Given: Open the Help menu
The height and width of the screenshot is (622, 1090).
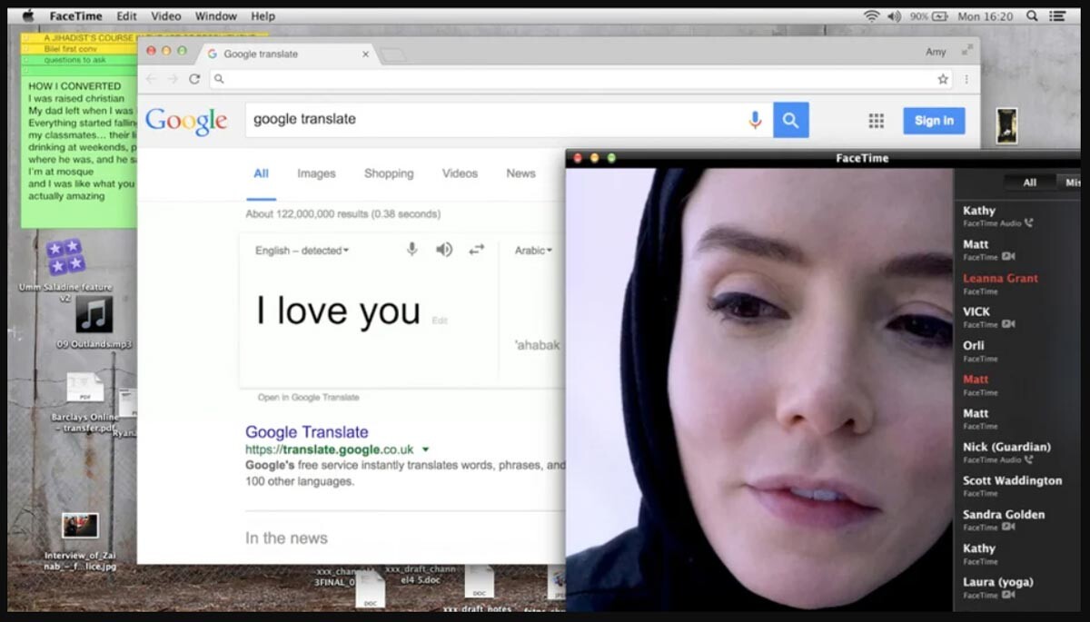Looking at the screenshot, I should pos(263,16).
